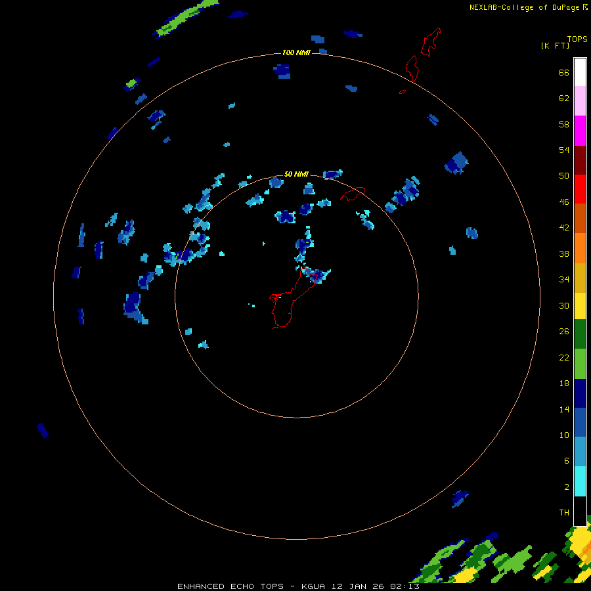This screenshot has width=591, height=591.
Task: Click the green echo streak at top-left
Action: pyautogui.click(x=186, y=18)
